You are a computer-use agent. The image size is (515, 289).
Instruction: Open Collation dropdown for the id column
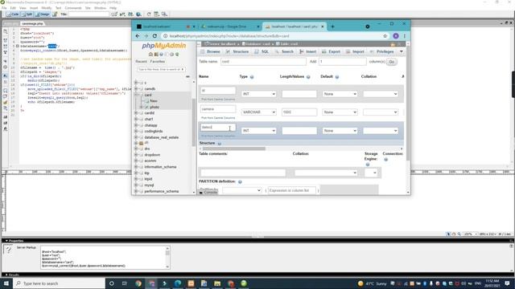[x=381, y=94]
